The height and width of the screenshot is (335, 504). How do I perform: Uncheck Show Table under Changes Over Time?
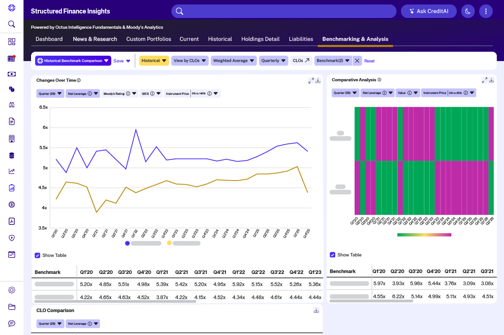(x=37, y=256)
